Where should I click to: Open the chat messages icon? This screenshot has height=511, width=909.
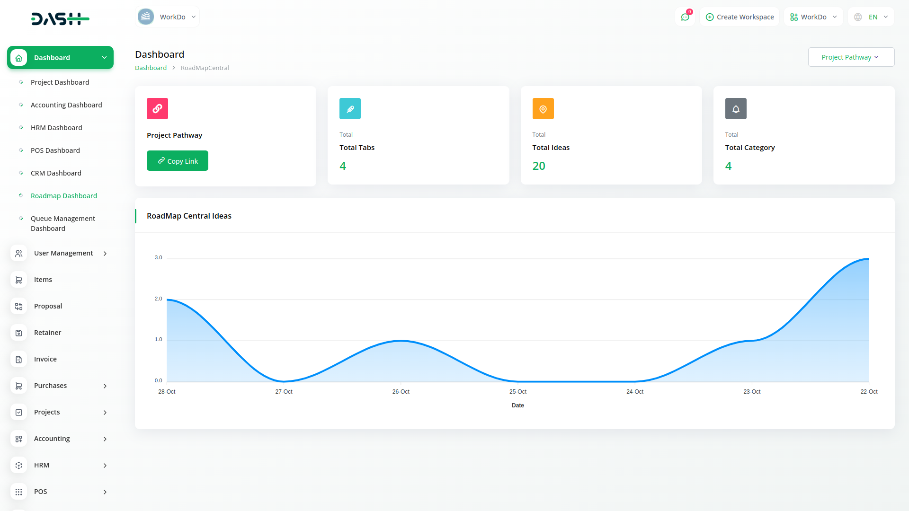point(685,17)
